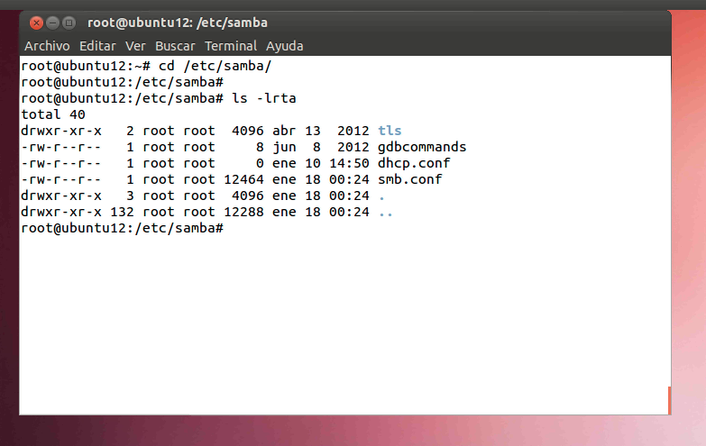The width and height of the screenshot is (706, 446).
Task: Open the Editar menu
Action: [97, 46]
